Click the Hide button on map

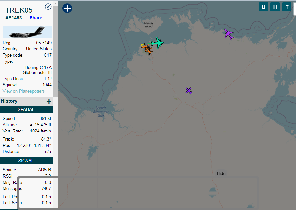(221, 174)
